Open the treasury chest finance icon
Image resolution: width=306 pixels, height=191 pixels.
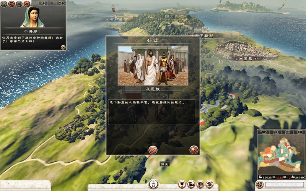tap(191, 185)
